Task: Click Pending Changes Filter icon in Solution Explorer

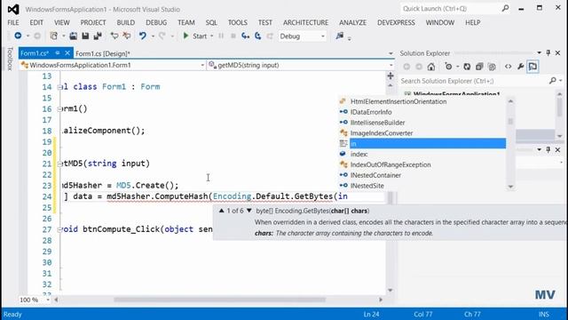Action: [x=448, y=67]
